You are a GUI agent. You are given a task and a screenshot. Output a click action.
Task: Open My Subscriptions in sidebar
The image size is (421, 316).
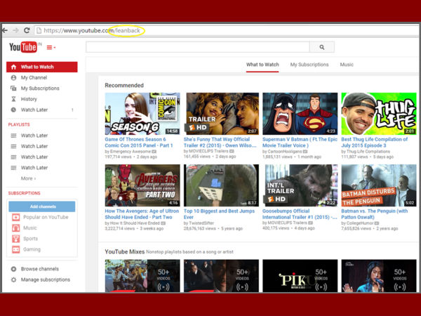39,88
